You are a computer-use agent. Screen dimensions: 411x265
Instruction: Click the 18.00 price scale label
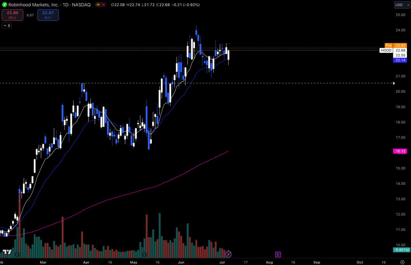coord(401,122)
